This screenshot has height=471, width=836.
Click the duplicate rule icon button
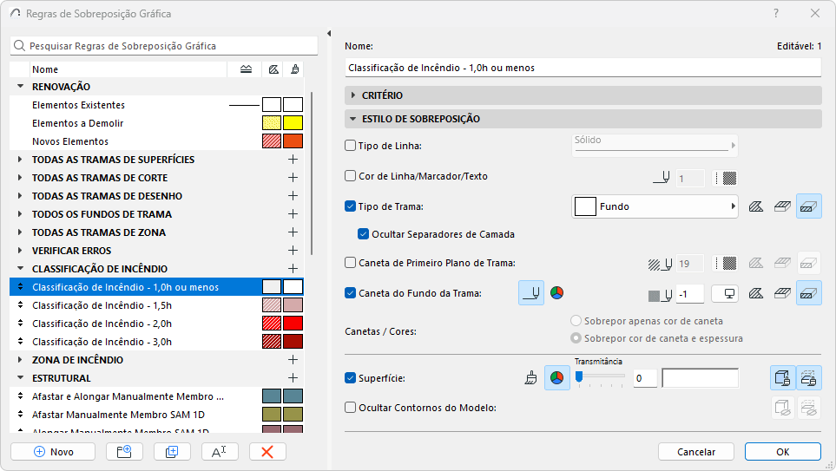(172, 452)
